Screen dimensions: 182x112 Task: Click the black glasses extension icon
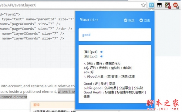pyautogui.click(x=159, y=5)
